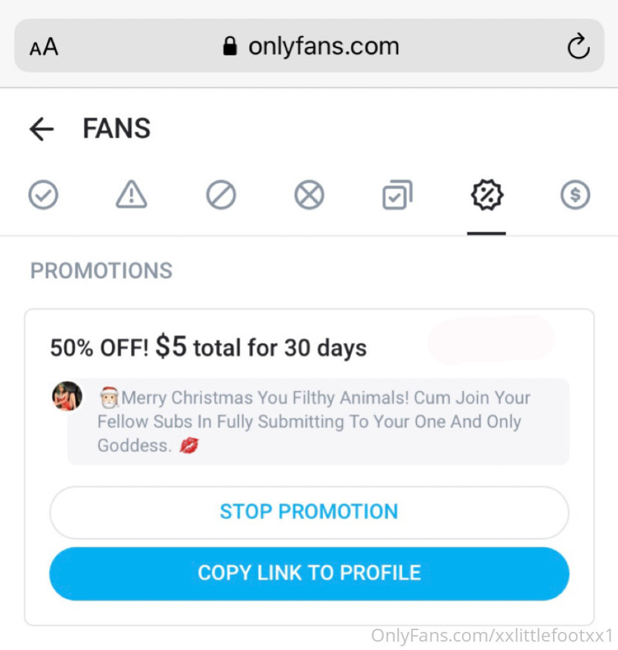Open the active fans checkmark tab
Viewport: 618px width, 650px height.
coord(43,196)
